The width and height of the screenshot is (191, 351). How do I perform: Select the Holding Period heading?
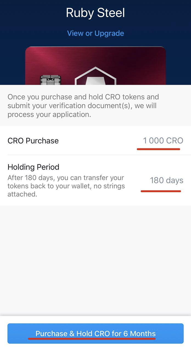click(33, 167)
